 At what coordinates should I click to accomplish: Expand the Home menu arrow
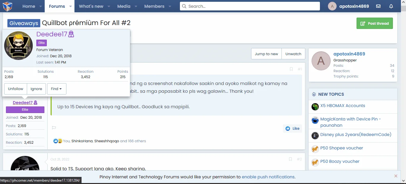pyautogui.click(x=41, y=6)
